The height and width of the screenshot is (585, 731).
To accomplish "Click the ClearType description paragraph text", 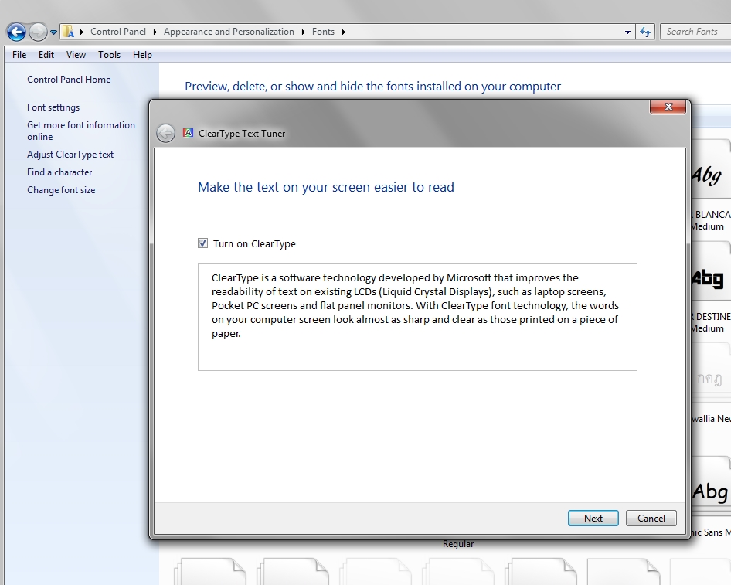I will [x=416, y=305].
